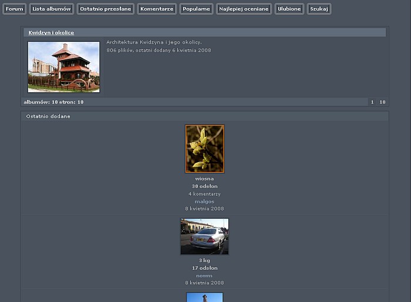Jump to album page 10
This screenshot has width=411, height=302.
click(x=382, y=102)
